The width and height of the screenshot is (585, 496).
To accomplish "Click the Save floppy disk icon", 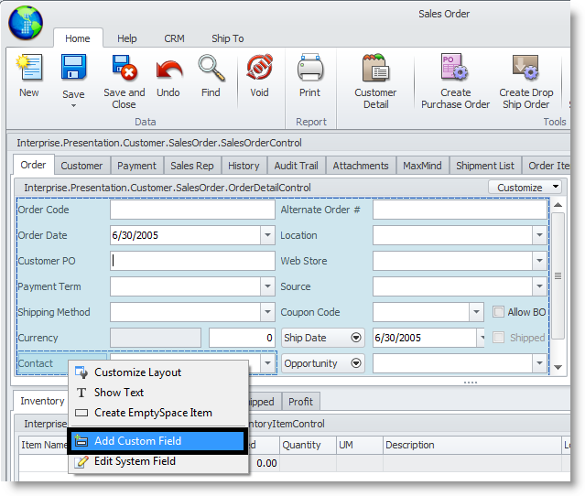I will (73, 70).
